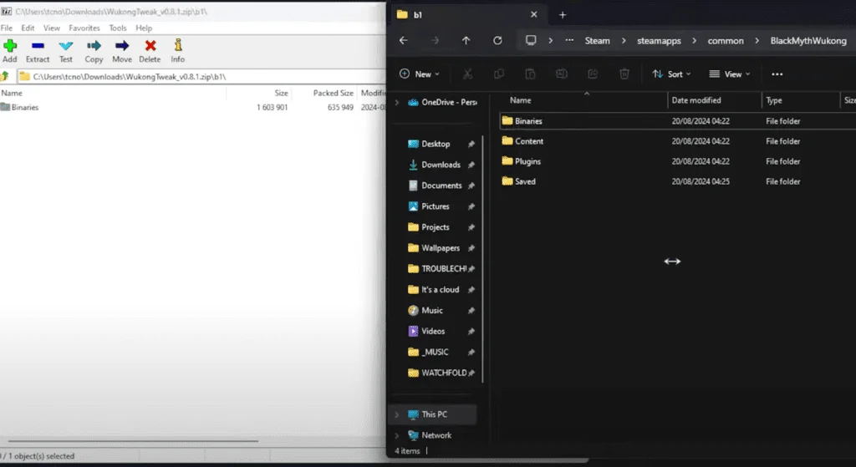
Task: Open the File menu in 7-Zip
Action: click(7, 28)
